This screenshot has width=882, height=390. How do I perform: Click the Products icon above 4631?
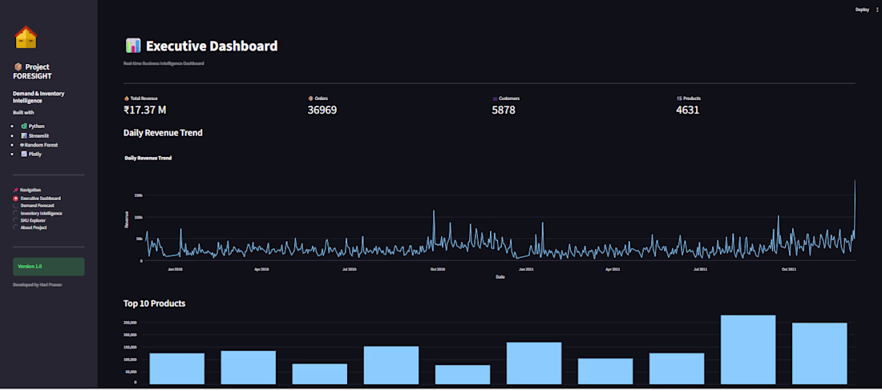(679, 99)
